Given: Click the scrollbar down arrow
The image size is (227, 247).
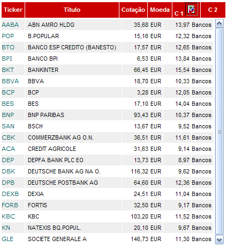Looking at the screenshot, I should pos(220,239).
